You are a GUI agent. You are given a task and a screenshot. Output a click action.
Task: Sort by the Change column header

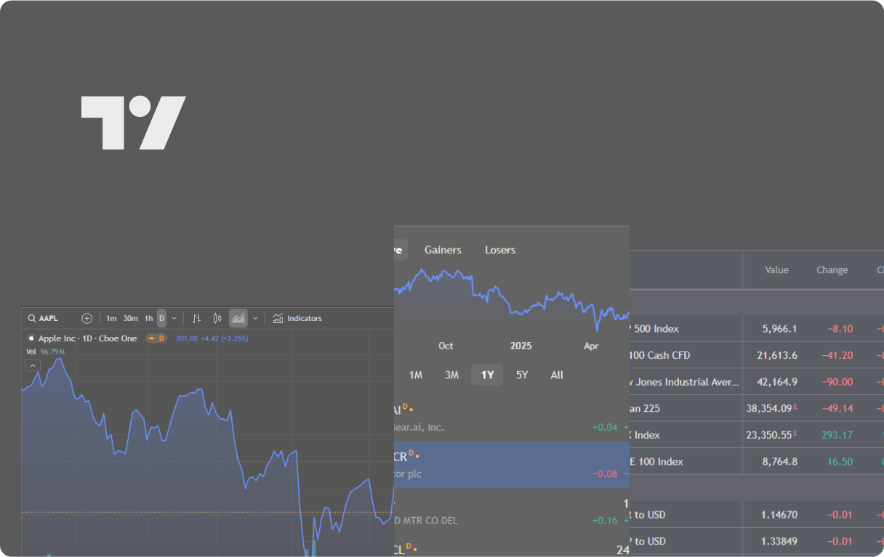[x=832, y=270]
